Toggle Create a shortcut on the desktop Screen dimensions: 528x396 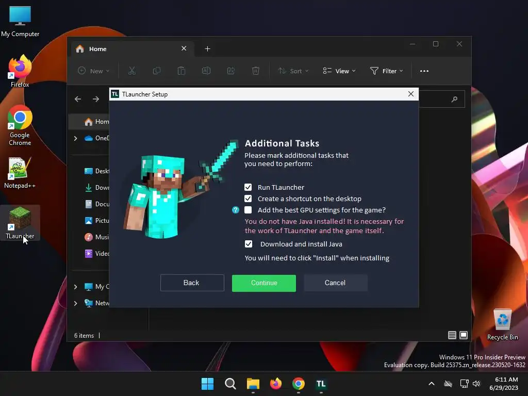tap(248, 199)
